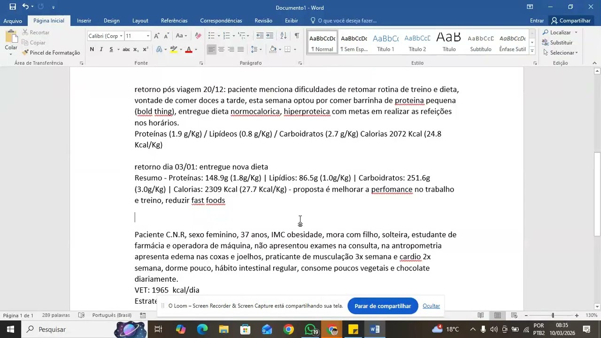Viewport: 601px width, 338px height.
Task: Switch to the Layout tab
Action: click(x=140, y=21)
